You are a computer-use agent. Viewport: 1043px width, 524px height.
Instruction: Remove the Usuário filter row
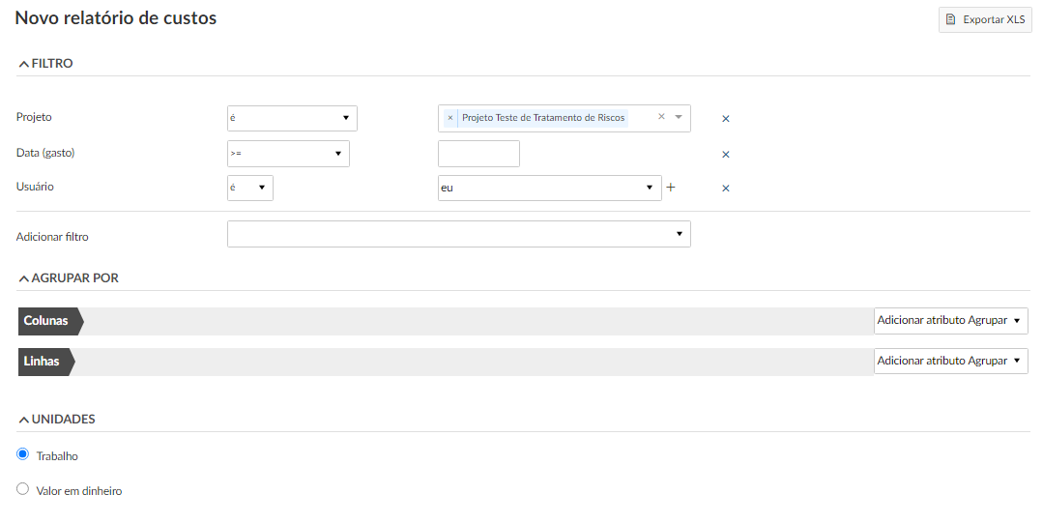tap(726, 189)
